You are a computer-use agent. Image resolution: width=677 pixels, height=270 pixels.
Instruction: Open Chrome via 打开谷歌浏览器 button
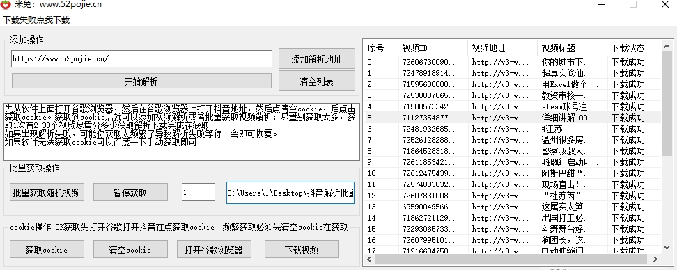click(214, 249)
